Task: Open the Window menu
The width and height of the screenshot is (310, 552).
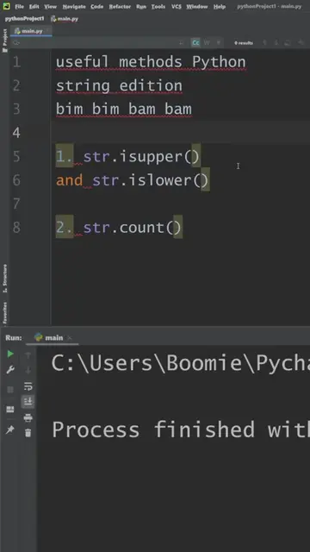Action: click(x=197, y=7)
